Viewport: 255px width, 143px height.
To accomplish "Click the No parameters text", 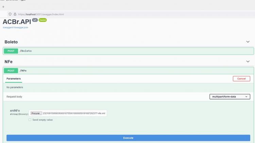I will click(15, 87).
